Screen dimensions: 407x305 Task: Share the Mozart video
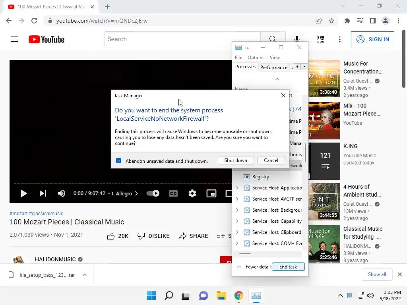click(x=194, y=236)
